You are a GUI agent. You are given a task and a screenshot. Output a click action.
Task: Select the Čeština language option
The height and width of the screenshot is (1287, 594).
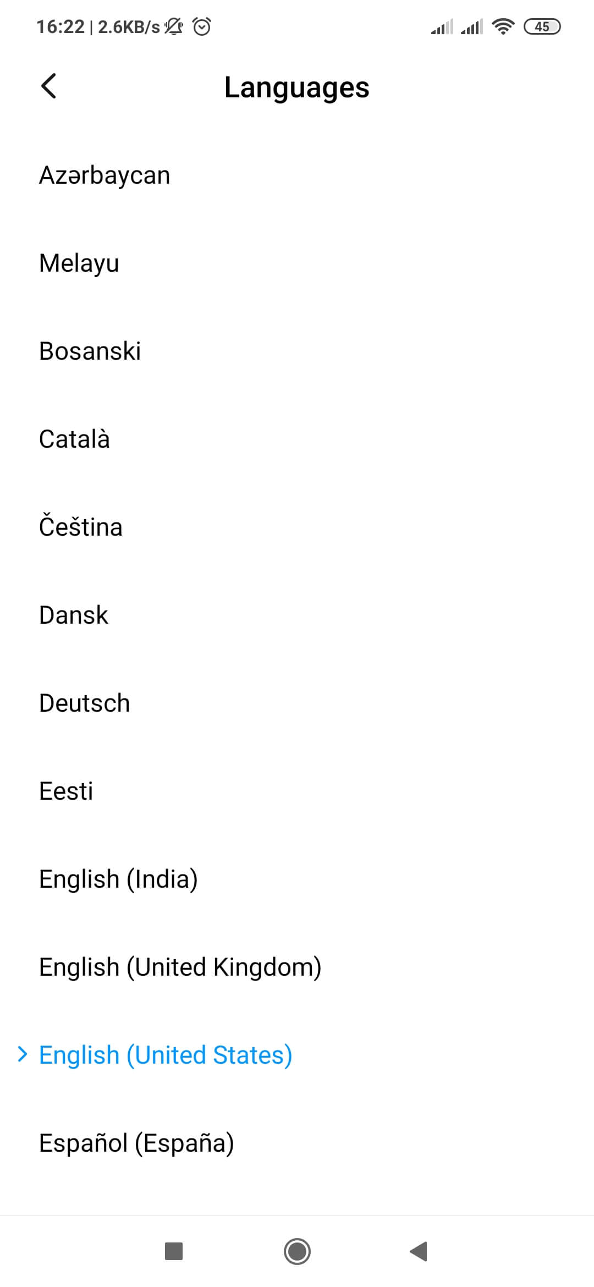click(x=80, y=526)
